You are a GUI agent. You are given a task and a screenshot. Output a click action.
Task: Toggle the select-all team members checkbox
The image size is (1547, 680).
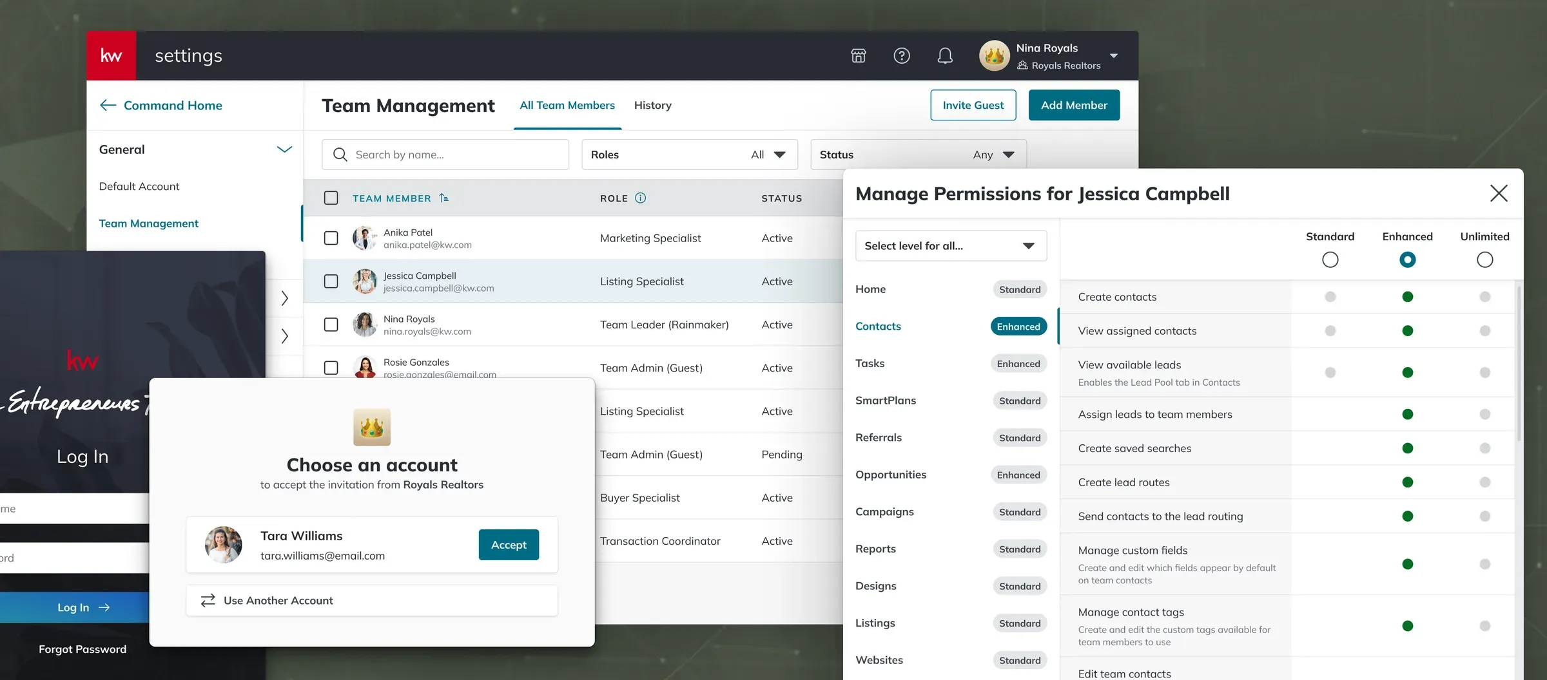click(x=331, y=198)
